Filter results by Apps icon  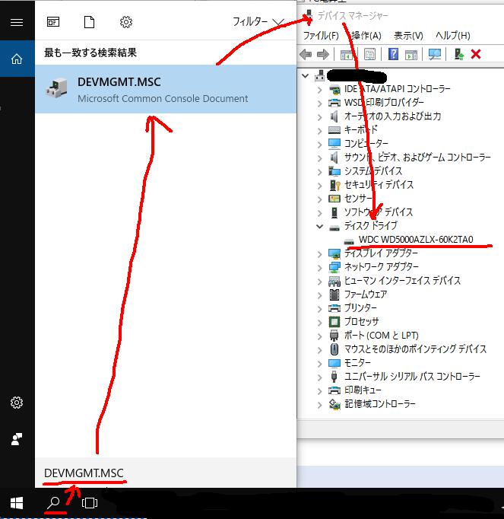[x=53, y=22]
